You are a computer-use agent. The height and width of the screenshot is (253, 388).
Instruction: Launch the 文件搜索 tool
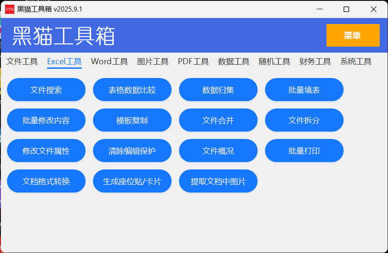click(x=46, y=90)
